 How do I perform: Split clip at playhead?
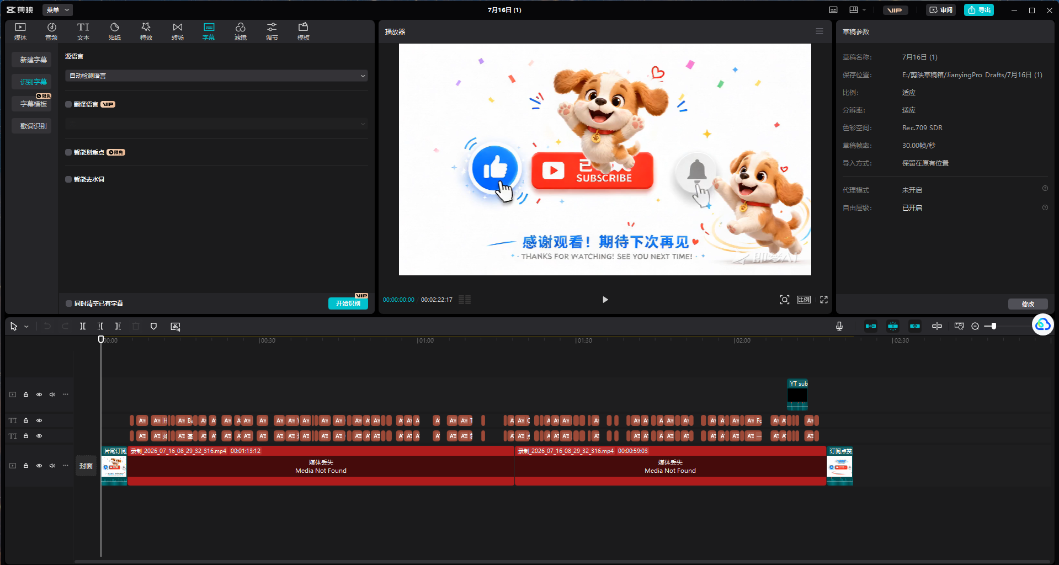(83, 327)
